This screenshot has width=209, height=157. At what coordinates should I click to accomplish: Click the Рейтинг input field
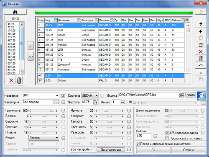pyautogui.click(x=144, y=136)
